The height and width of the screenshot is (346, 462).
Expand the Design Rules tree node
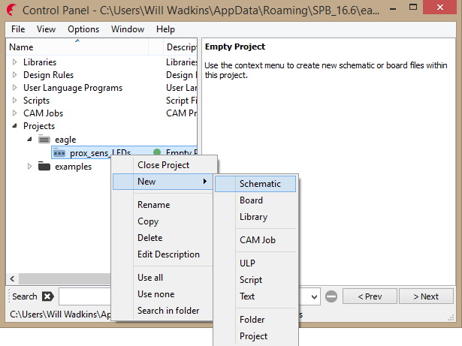point(14,75)
